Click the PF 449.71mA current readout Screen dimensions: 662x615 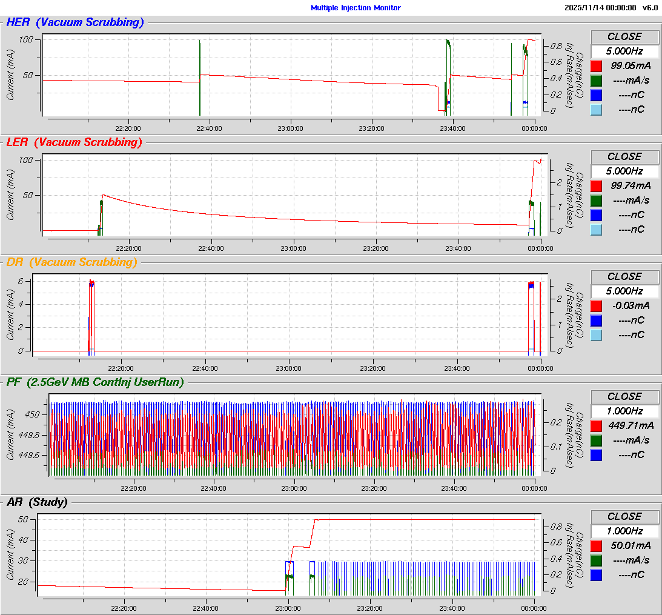coord(631,425)
